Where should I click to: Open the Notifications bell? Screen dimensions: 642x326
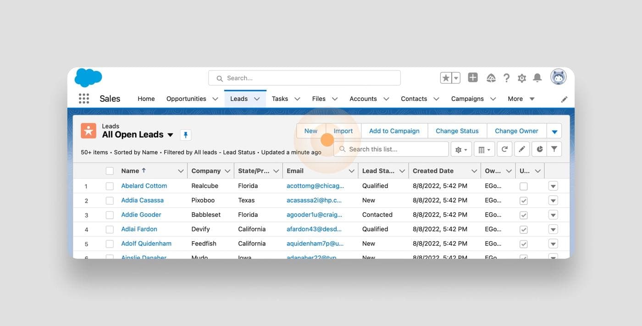tap(537, 78)
